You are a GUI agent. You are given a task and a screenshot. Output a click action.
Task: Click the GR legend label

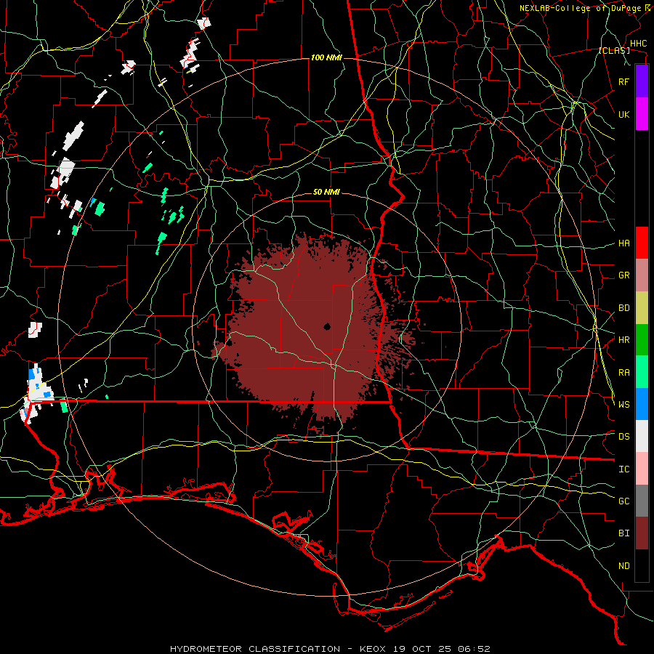(x=623, y=275)
